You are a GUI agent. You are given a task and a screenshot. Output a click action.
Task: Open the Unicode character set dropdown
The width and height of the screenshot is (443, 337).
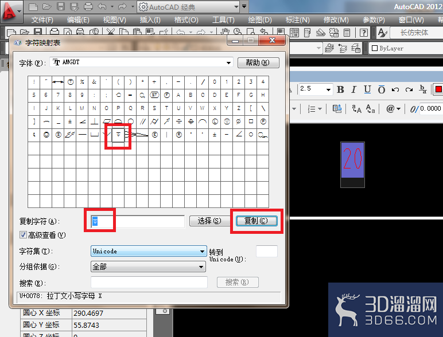148,251
